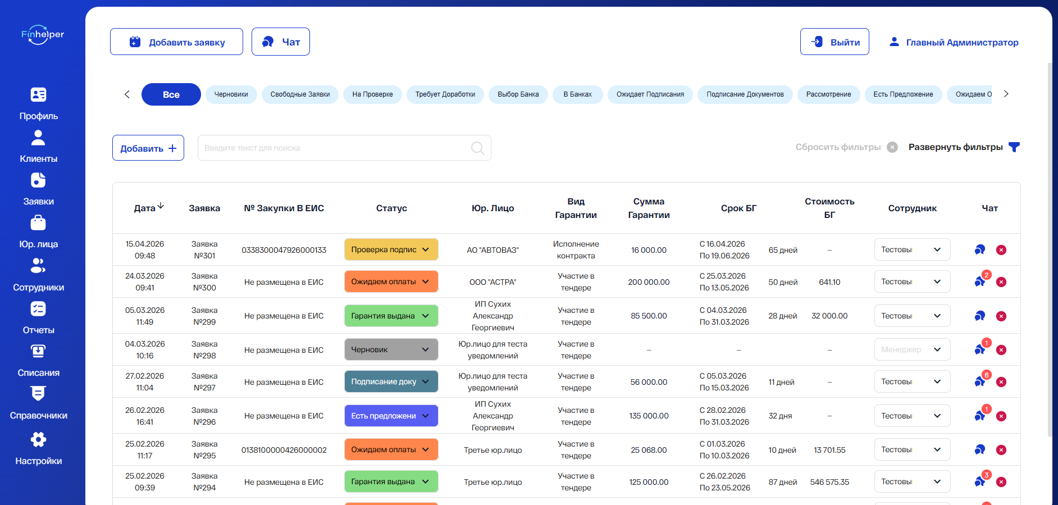
Task: Delete Заявка №294 with red cross
Action: pos(1001,482)
